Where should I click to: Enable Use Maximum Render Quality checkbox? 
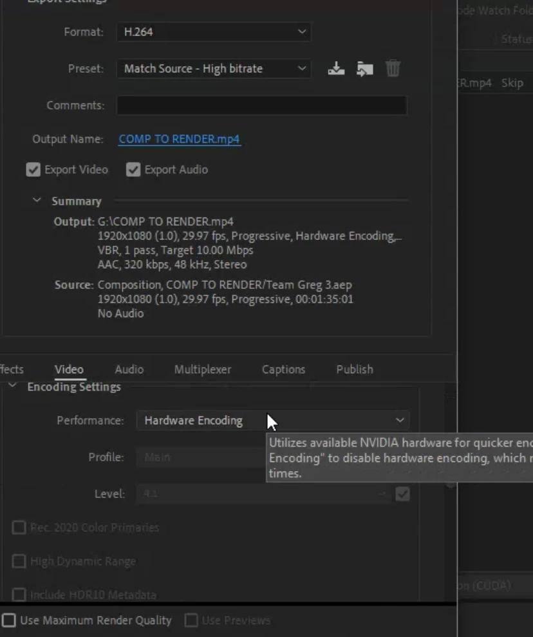point(9,620)
